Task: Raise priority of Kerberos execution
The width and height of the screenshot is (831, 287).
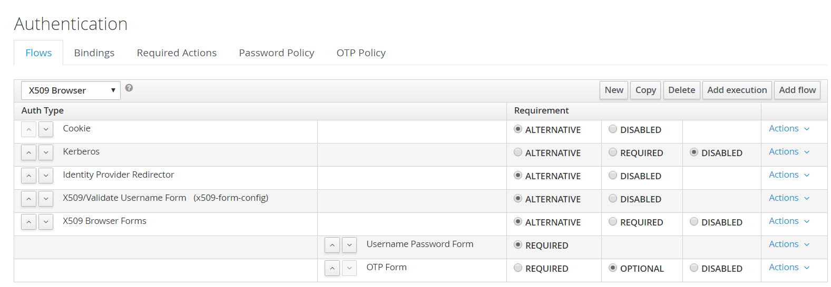Action: [x=29, y=152]
